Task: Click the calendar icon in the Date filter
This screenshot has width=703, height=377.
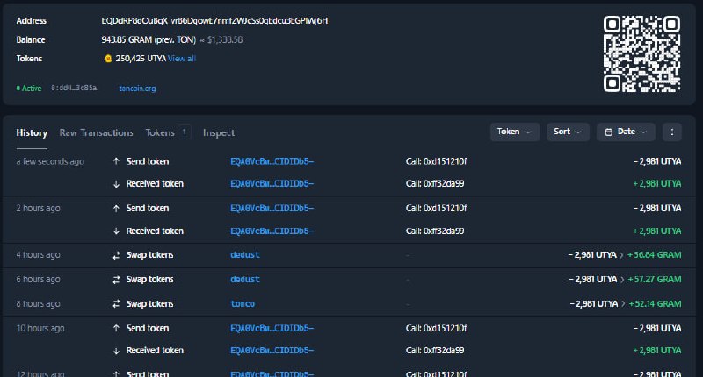Action: (608, 132)
